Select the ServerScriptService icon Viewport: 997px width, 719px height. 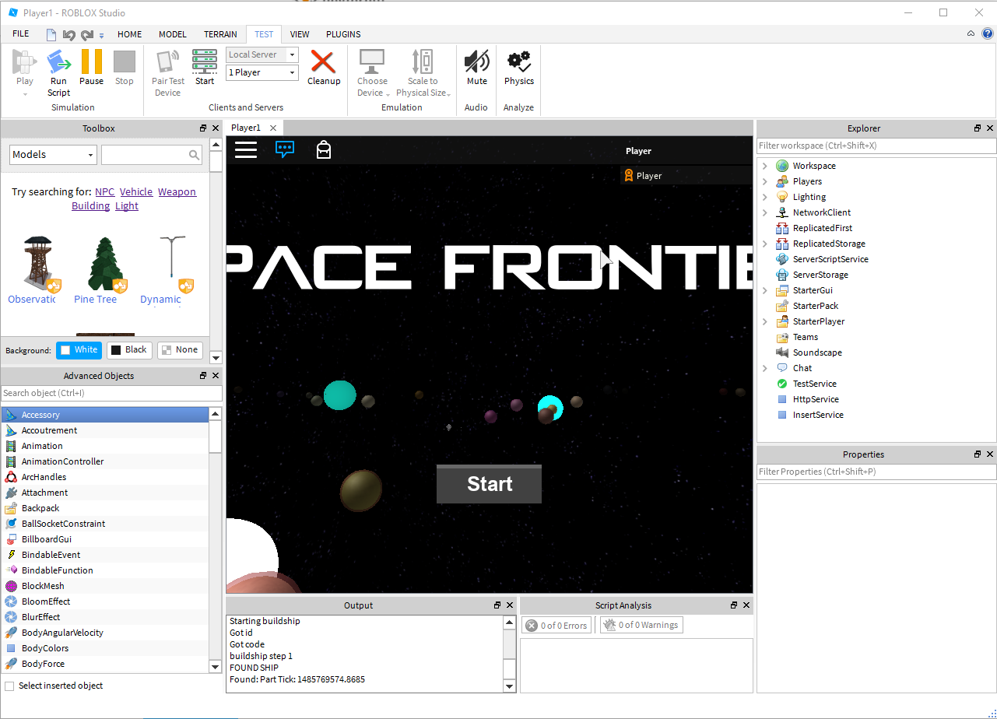(x=782, y=259)
